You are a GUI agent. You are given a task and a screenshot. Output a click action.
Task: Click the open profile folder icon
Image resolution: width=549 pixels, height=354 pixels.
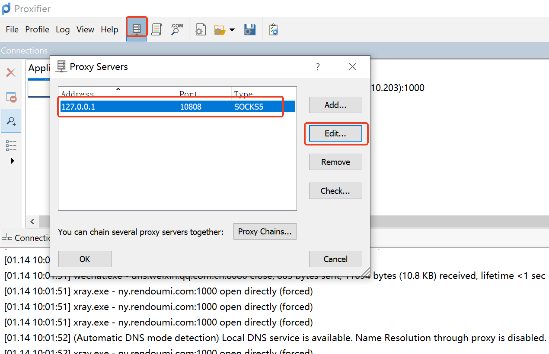[220, 30]
